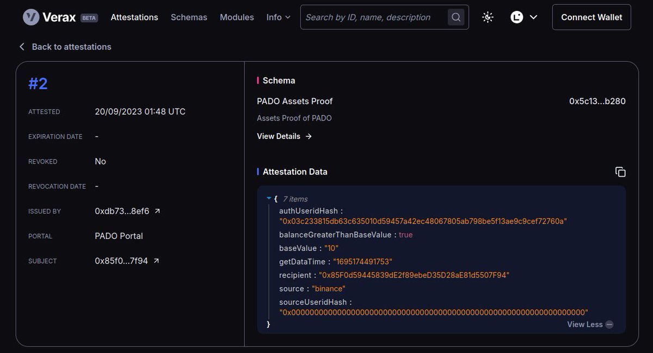The image size is (653, 353).
Task: Click the schema ID 0x5c13...b280
Action: point(597,101)
